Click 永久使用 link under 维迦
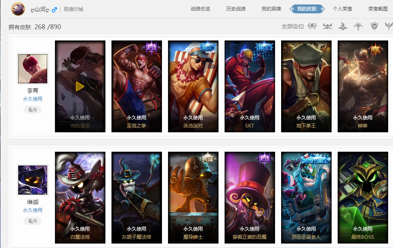This screenshot has height=248, width=393. pyautogui.click(x=33, y=210)
